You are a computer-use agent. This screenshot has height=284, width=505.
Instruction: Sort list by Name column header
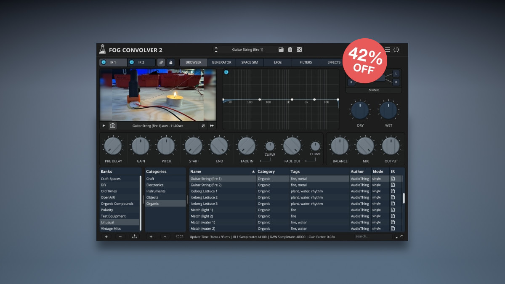click(222, 172)
